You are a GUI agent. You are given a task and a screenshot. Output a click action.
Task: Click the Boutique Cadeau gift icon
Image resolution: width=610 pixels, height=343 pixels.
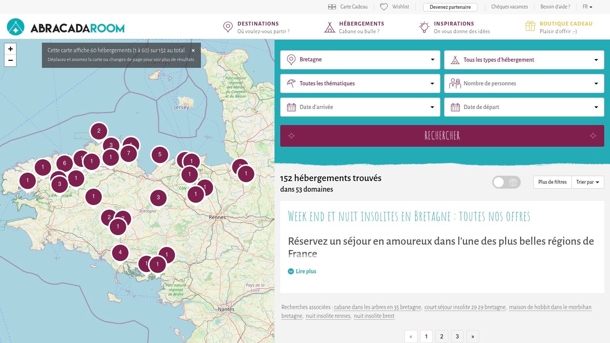(530, 26)
